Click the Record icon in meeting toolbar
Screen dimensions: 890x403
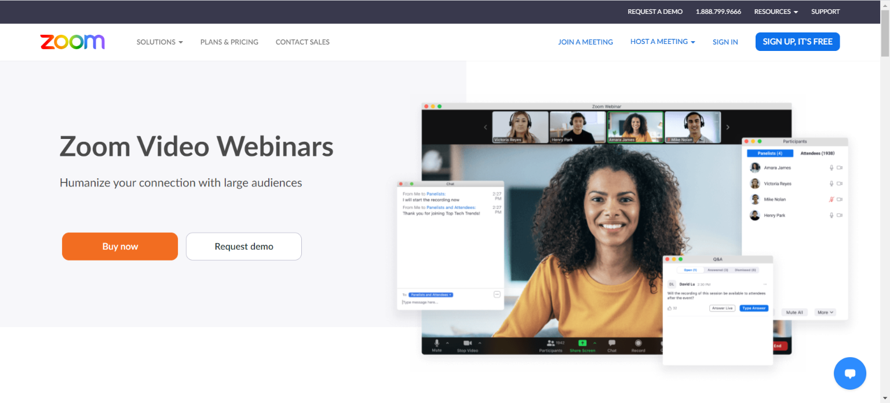click(x=638, y=343)
